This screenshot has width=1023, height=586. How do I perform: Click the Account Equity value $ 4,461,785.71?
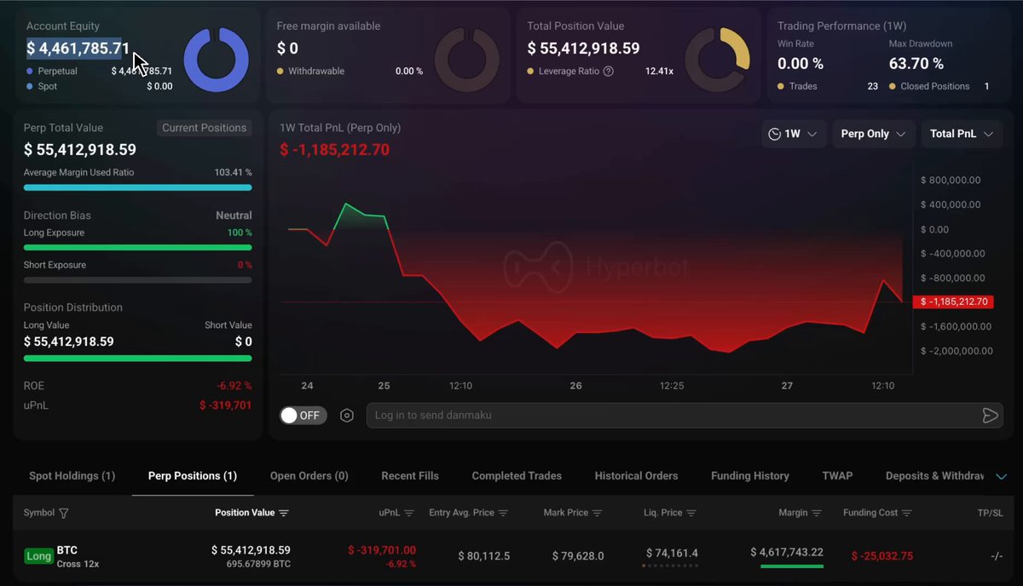pos(78,49)
